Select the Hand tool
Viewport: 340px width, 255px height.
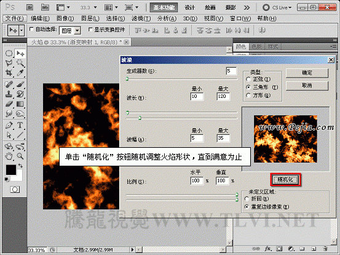click(9, 156)
